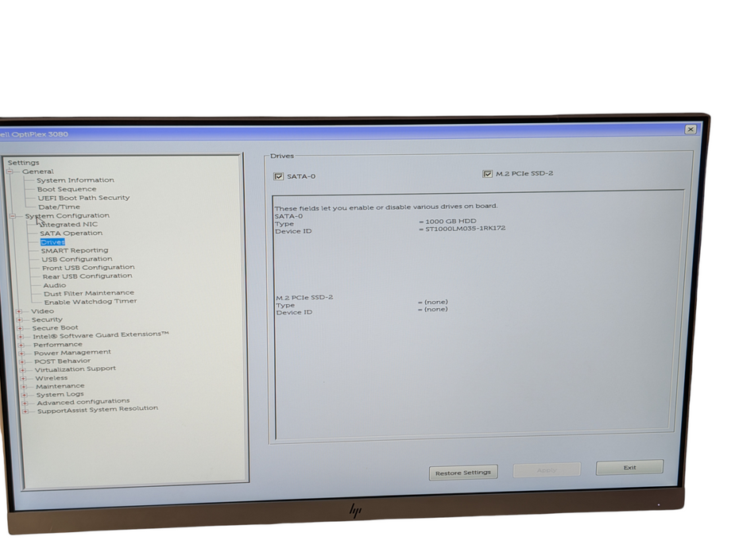Screen dimensions: 739x556
Task: Select Dust Filter Maintenance
Action: click(x=89, y=294)
